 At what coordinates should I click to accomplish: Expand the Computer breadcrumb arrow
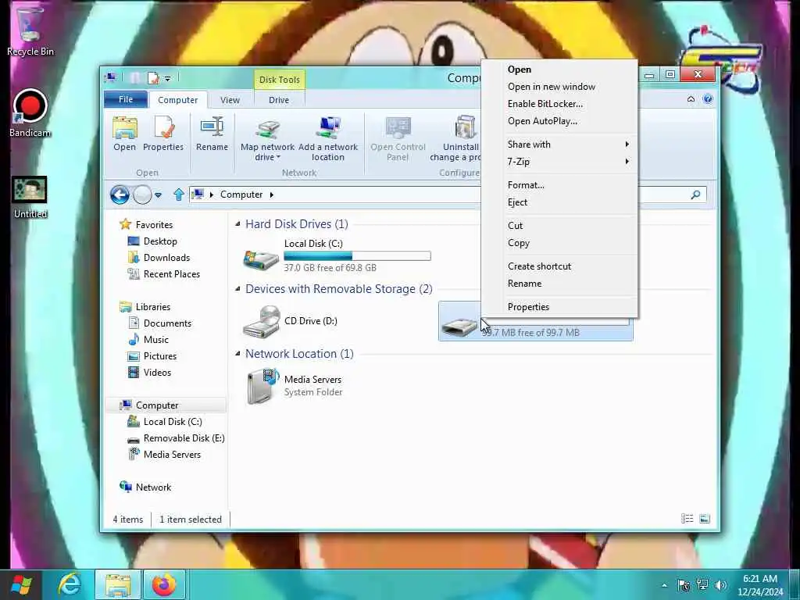pyautogui.click(x=271, y=195)
